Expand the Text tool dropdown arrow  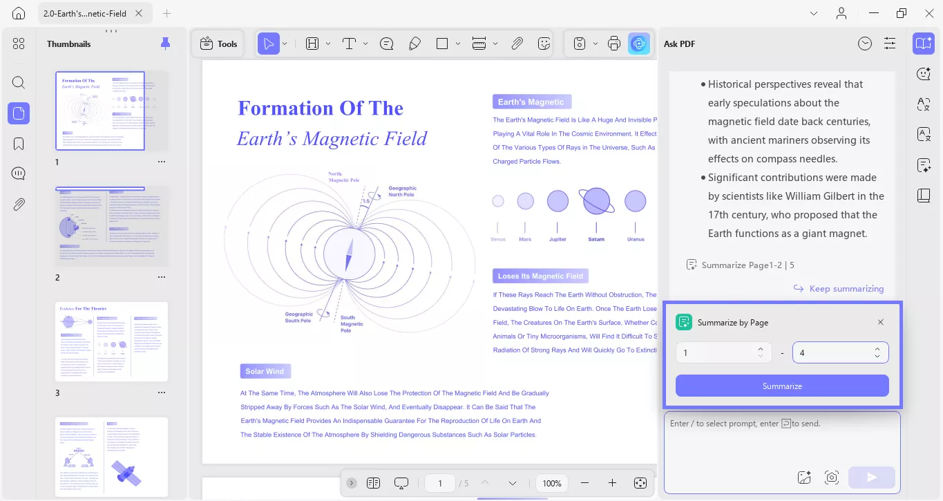tap(365, 44)
